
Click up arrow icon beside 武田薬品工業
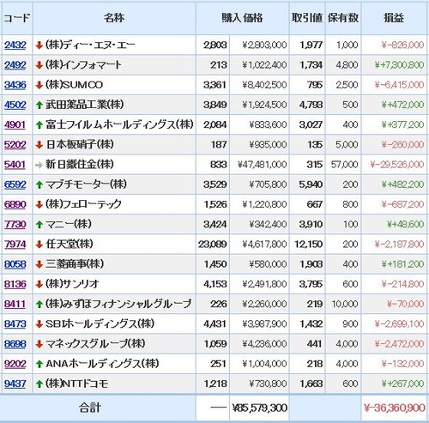click(x=39, y=105)
